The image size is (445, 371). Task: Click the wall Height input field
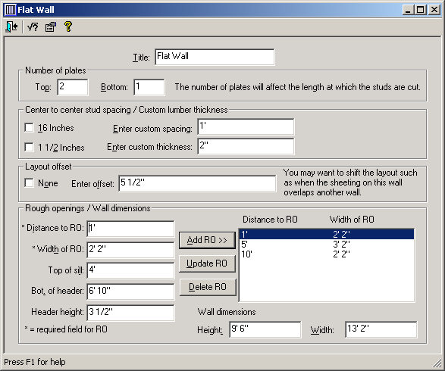pyautogui.click(x=265, y=329)
